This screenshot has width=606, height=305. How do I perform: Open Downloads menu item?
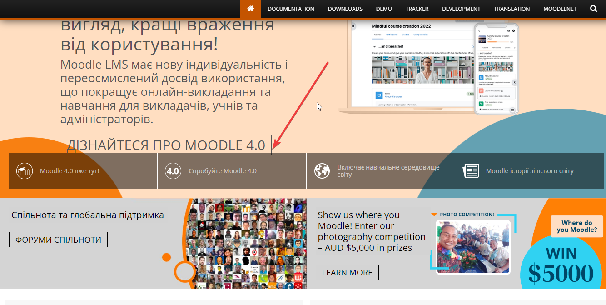point(345,9)
